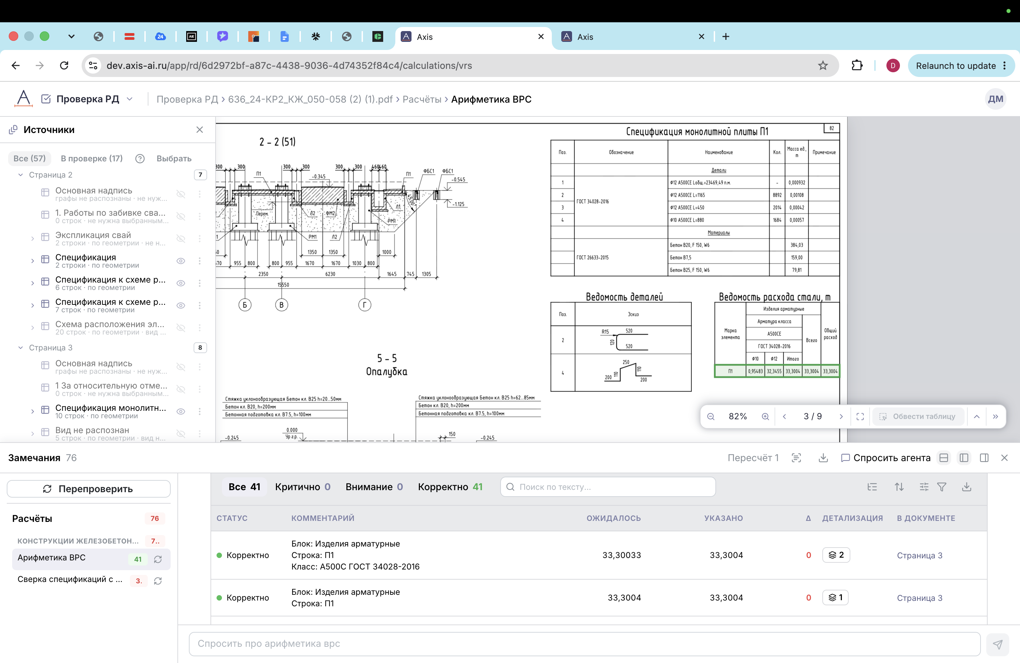Refresh Арифметика ВРС calculation
This screenshot has height=663, width=1020.
tap(158, 559)
